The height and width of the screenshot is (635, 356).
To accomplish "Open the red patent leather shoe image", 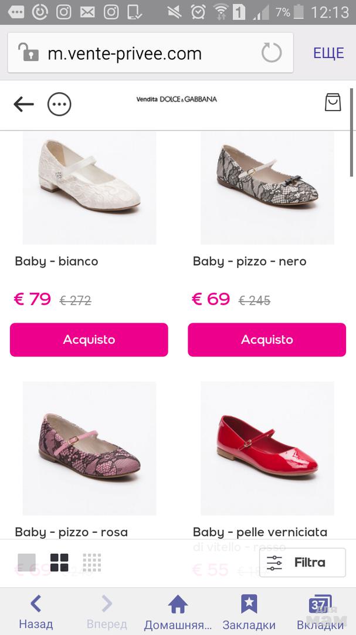I will [x=267, y=448].
